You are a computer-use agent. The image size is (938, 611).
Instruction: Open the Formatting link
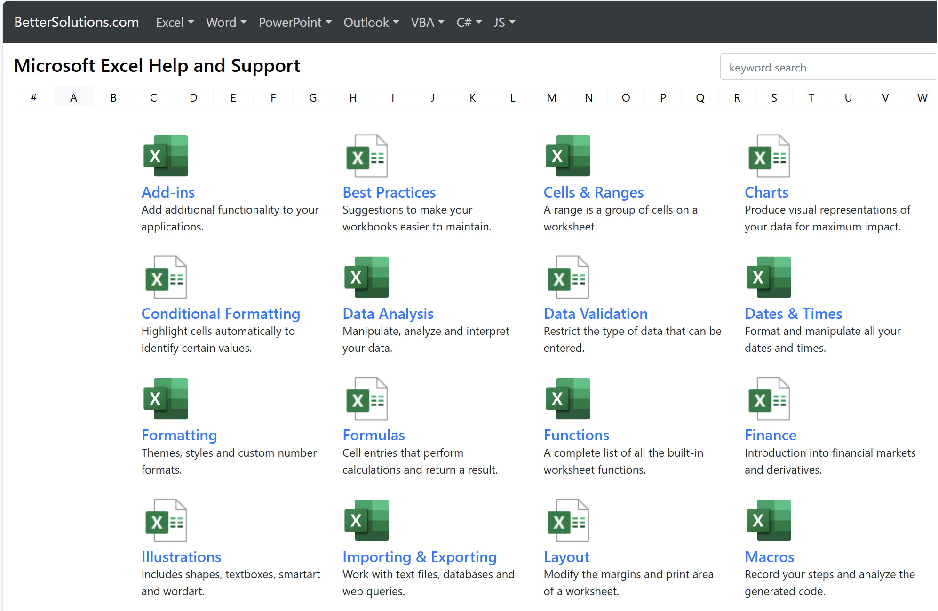179,435
